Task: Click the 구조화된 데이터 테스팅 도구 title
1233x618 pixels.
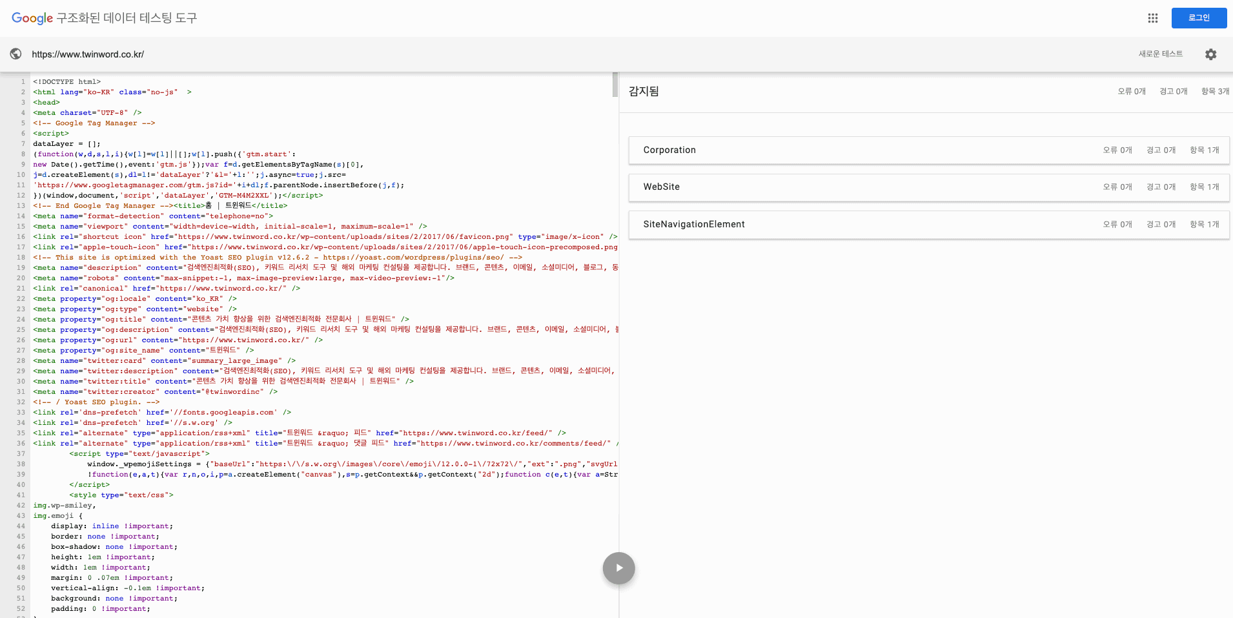Action: (x=127, y=18)
